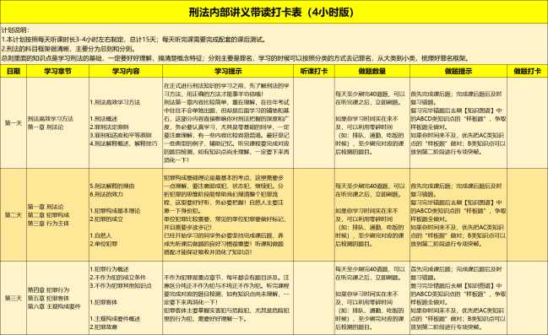Click the empty 做题打卡 cell for 第二天
The width and height of the screenshot is (548, 335).
pos(528,215)
